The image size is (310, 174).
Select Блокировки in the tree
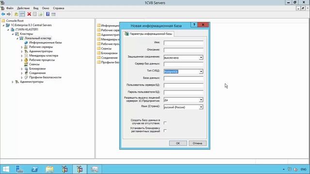37,69
